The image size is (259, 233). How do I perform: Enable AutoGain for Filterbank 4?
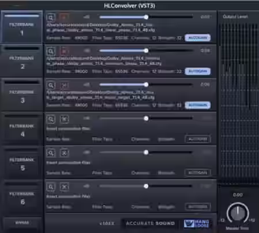(x=197, y=139)
